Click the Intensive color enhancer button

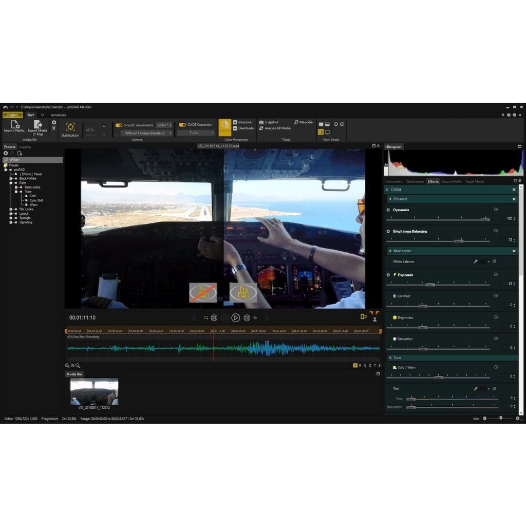[242, 122]
